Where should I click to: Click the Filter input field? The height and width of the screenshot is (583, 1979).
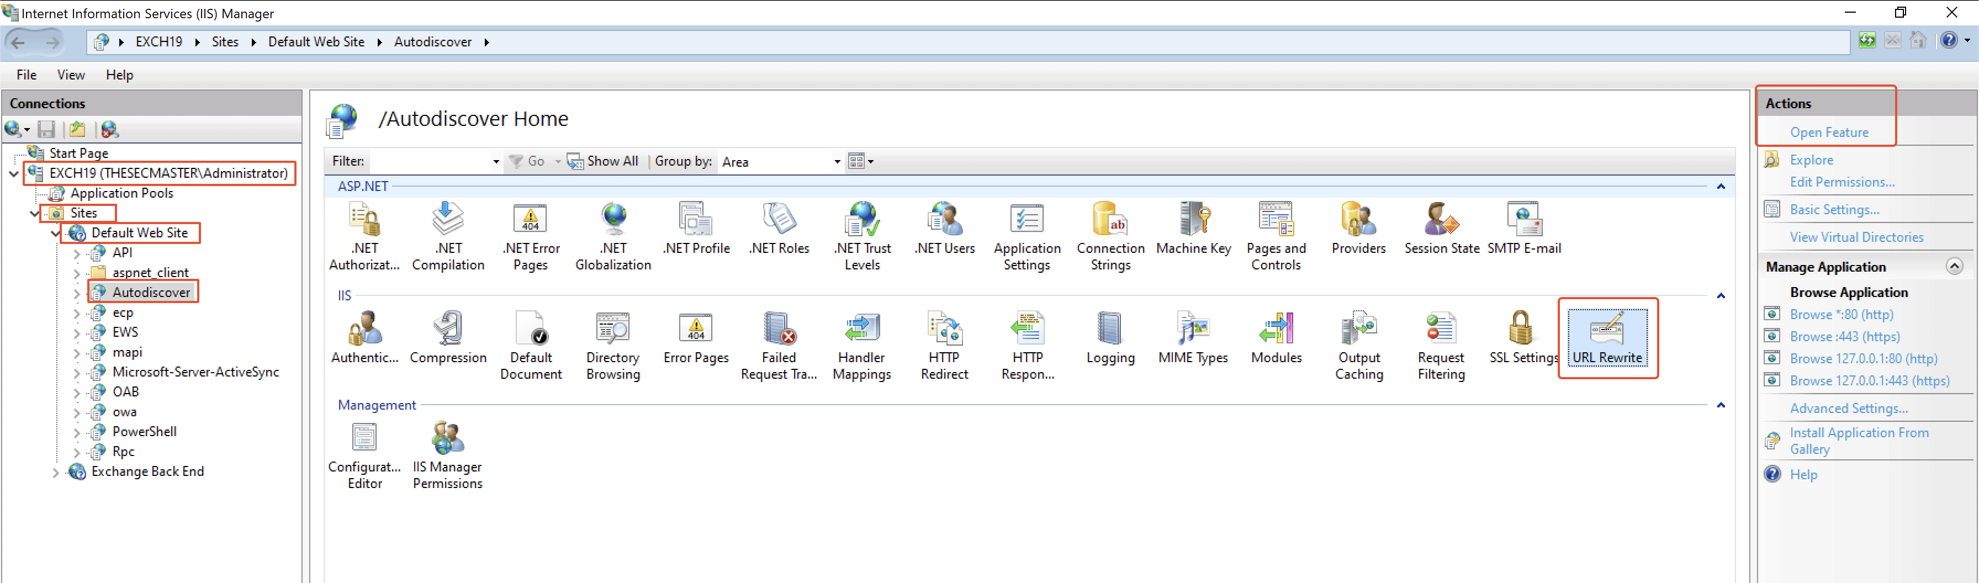point(430,162)
